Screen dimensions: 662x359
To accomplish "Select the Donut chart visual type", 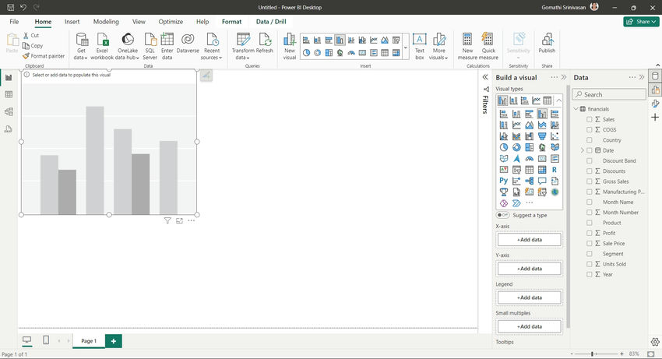I will (x=516, y=147).
